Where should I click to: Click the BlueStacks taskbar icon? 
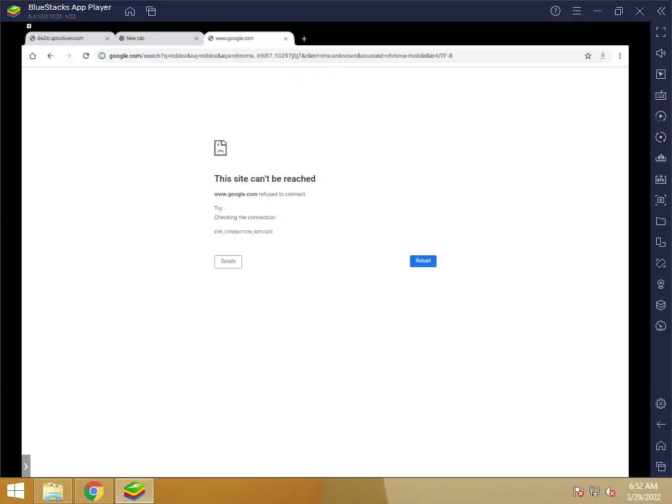click(135, 491)
